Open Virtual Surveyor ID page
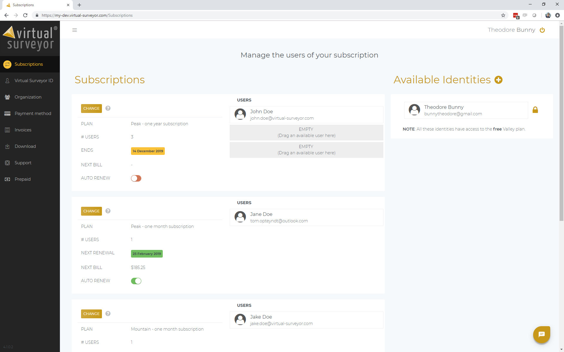The width and height of the screenshot is (564, 352). click(33, 81)
